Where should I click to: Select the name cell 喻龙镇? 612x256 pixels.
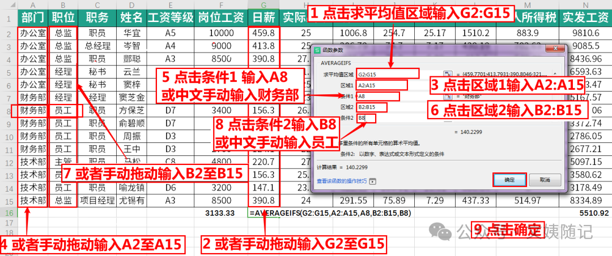(131, 188)
